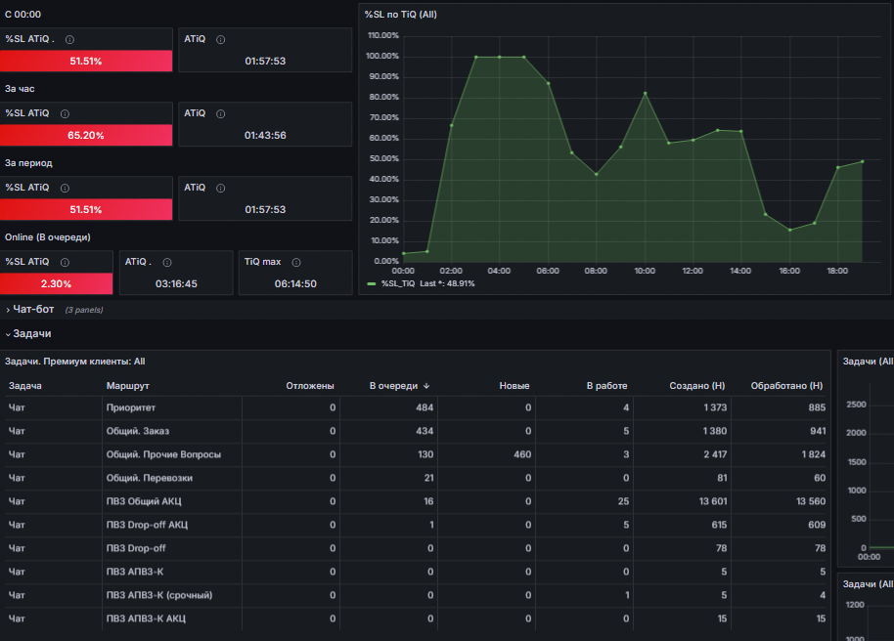Click info icon on Online ATiQ 03:16:45 panel
Viewport: 894px width, 641px height.
167,262
